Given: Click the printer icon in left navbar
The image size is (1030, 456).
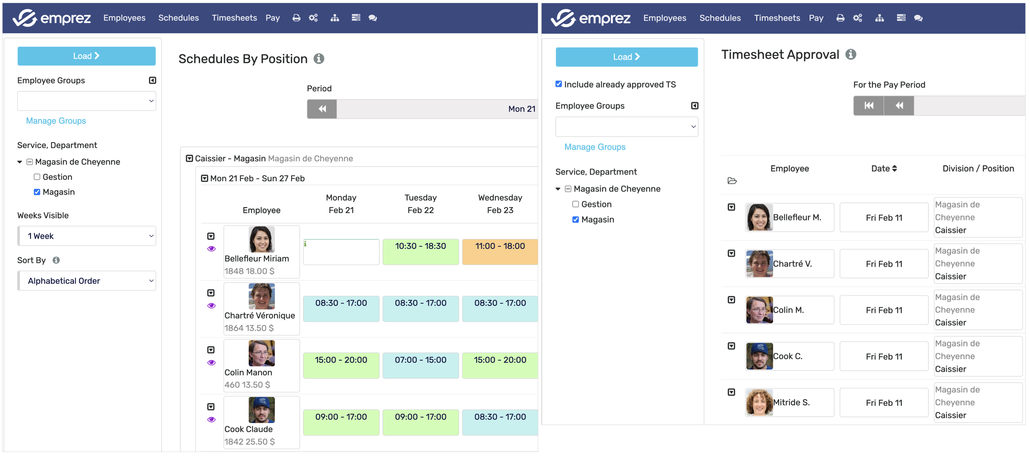Looking at the screenshot, I should [296, 18].
